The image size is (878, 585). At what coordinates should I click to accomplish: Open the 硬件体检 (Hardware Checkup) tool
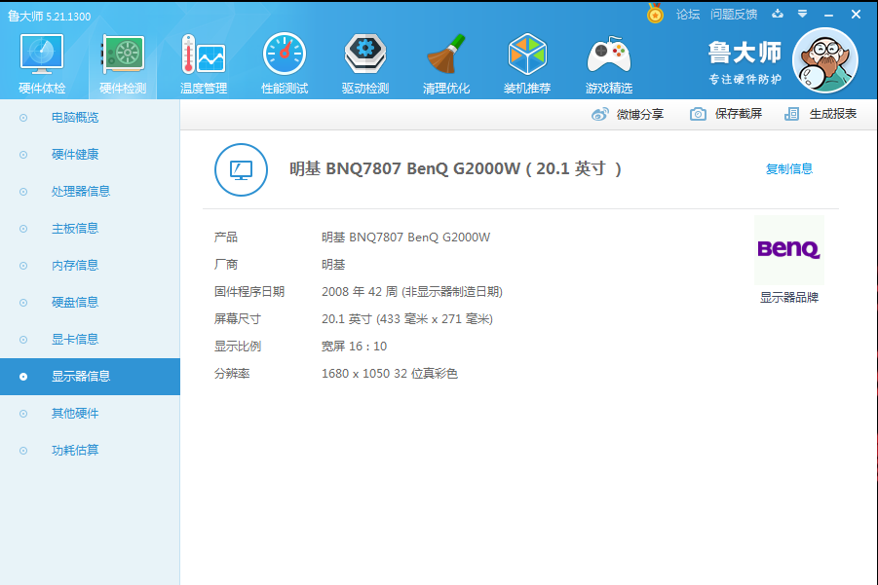point(40,61)
